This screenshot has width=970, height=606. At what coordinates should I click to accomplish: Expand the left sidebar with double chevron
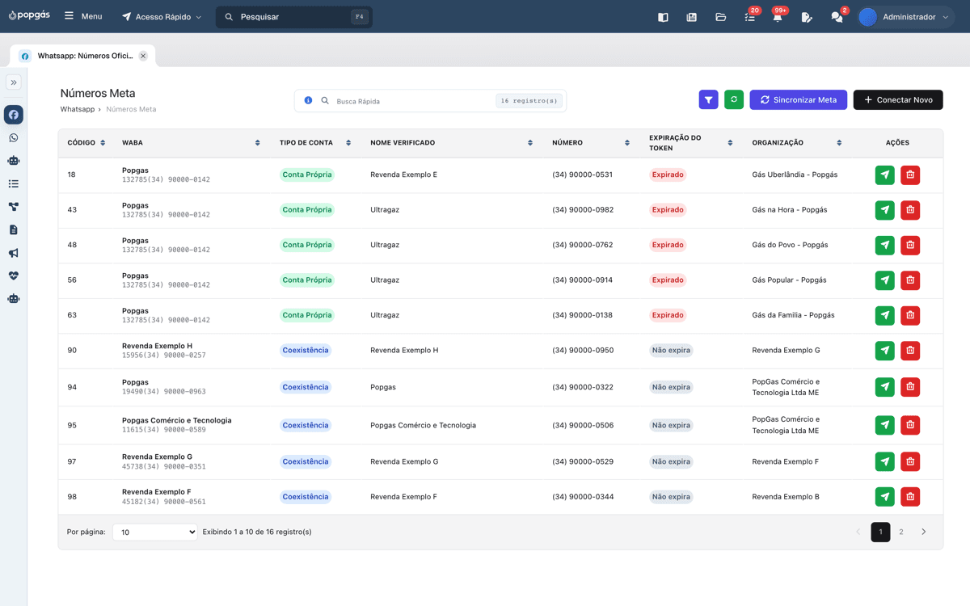[x=14, y=82]
